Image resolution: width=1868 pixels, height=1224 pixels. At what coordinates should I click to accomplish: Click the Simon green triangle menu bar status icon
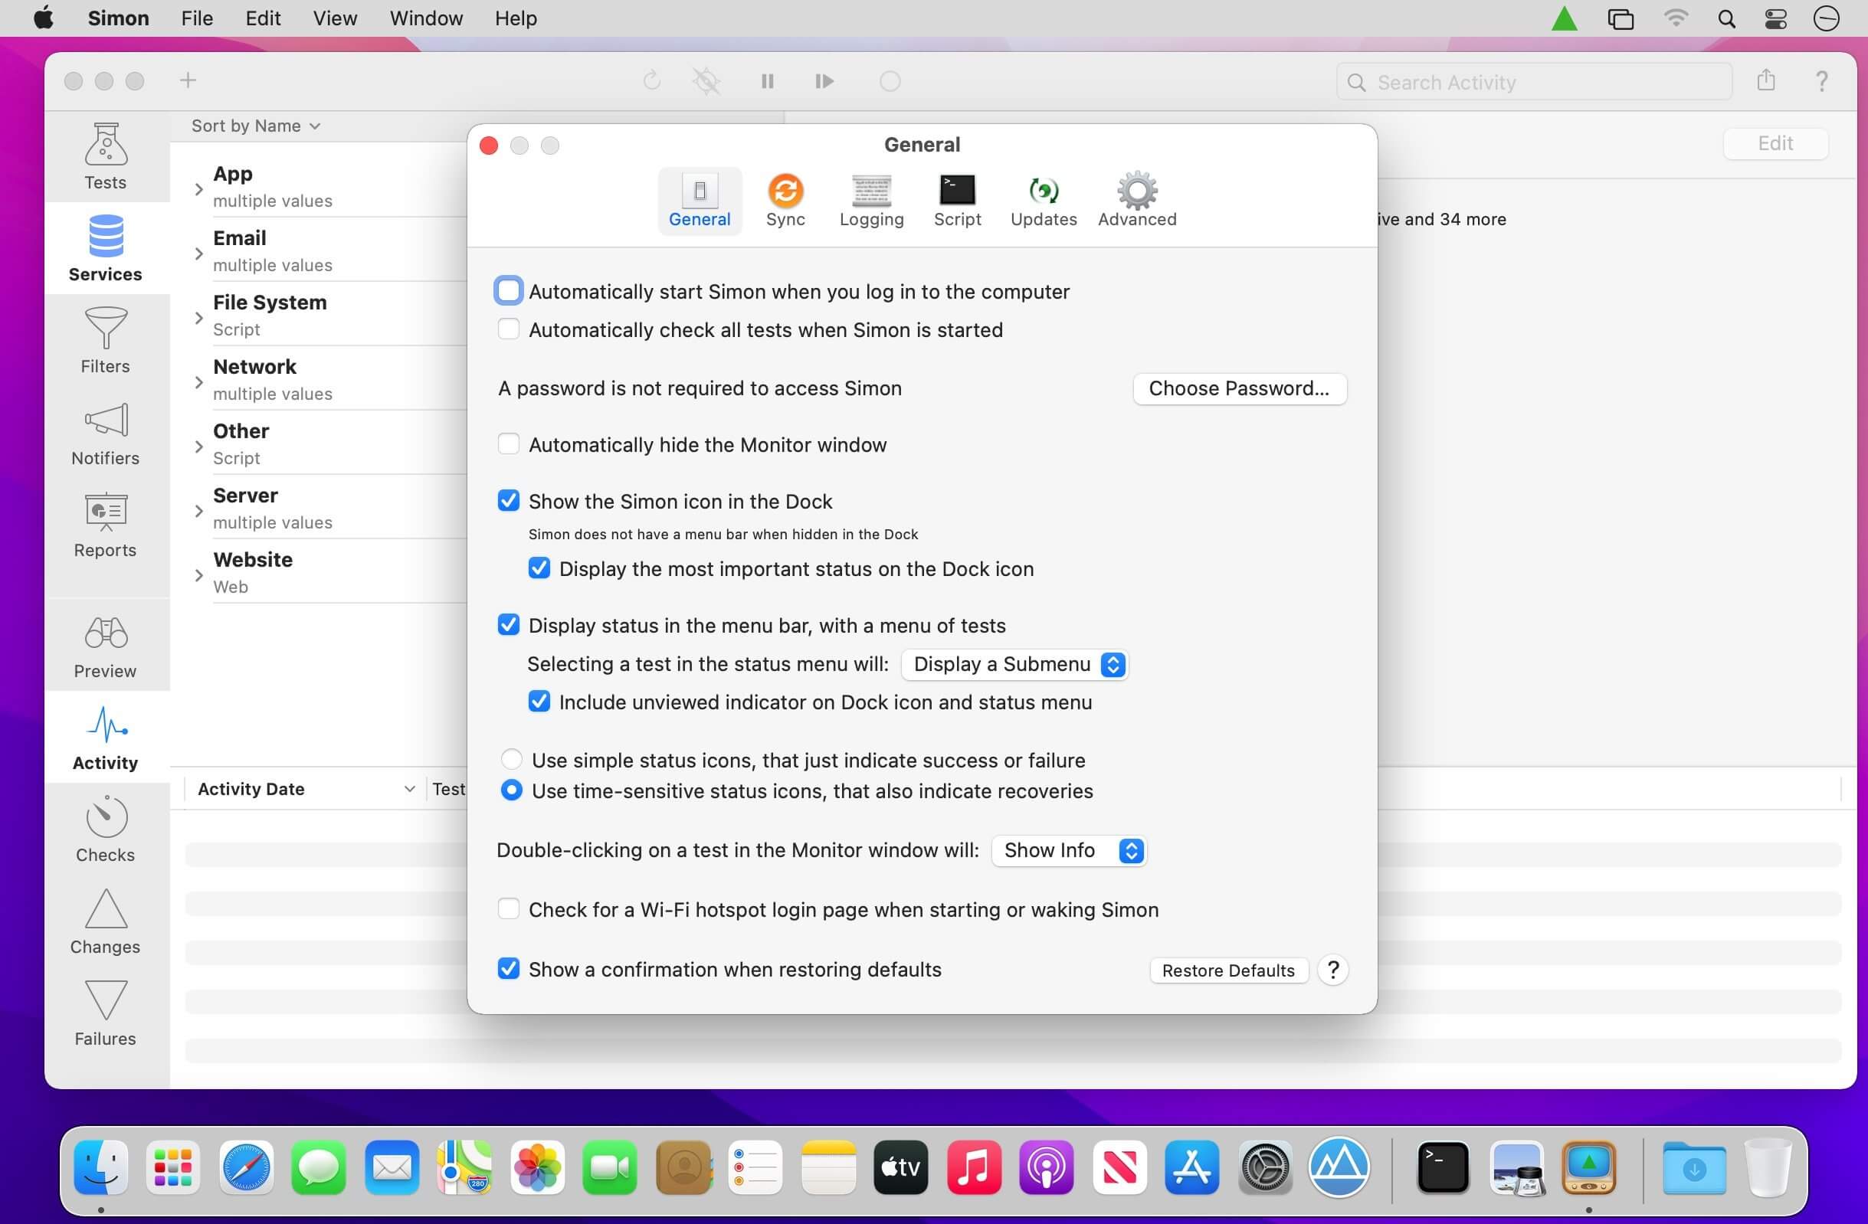point(1565,18)
